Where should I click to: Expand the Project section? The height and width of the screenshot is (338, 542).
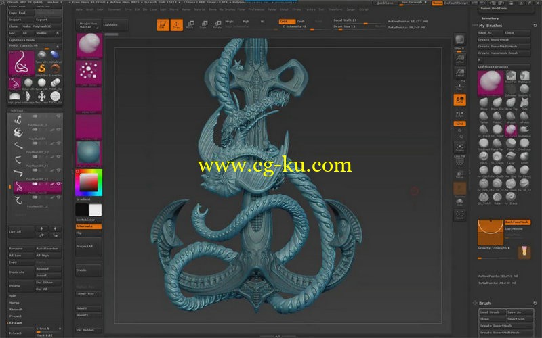coord(16,316)
